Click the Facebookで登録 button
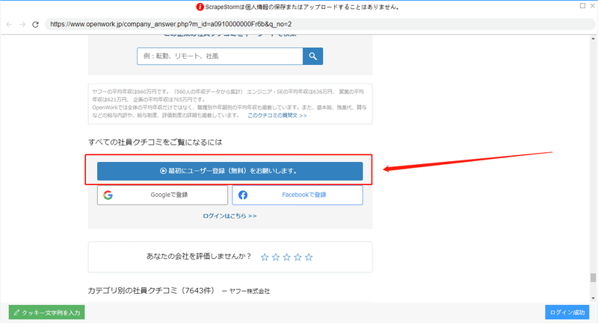The height and width of the screenshot is (323, 598). tap(298, 195)
